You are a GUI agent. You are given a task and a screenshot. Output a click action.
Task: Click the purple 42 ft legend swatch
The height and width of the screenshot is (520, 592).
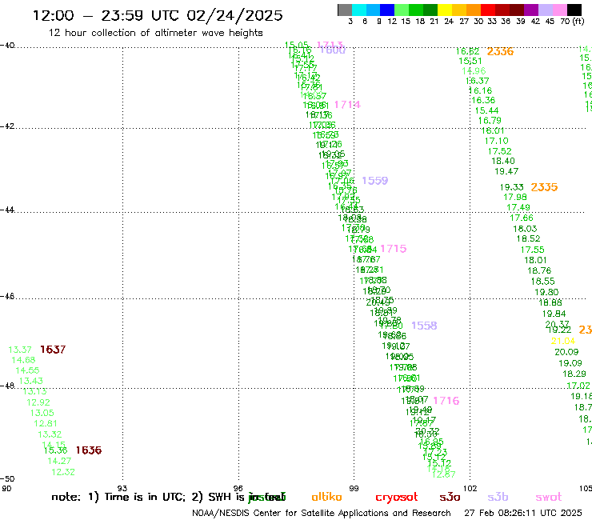(x=531, y=10)
